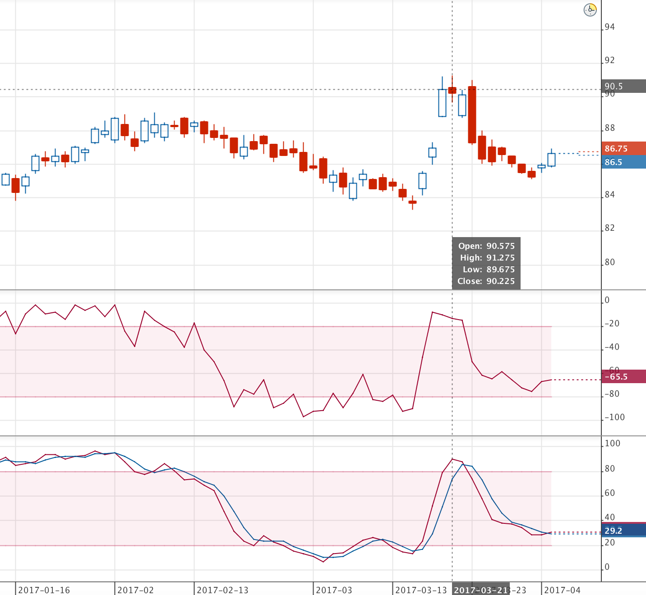
Task: Click the clock icon at chart top-right
Action: point(590,9)
